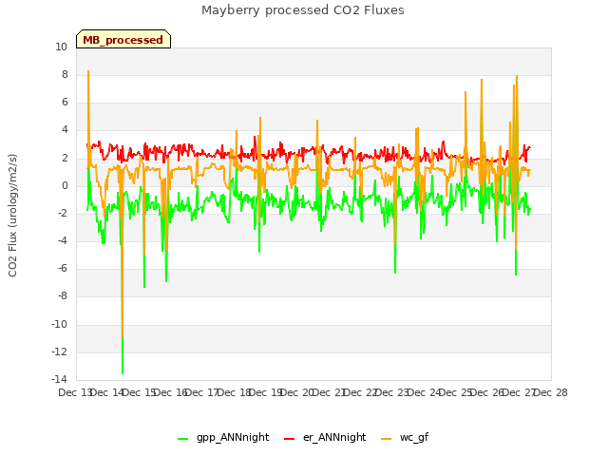
Task: Click the green gpp_ANNnight legend swatch
Action: pos(182,439)
